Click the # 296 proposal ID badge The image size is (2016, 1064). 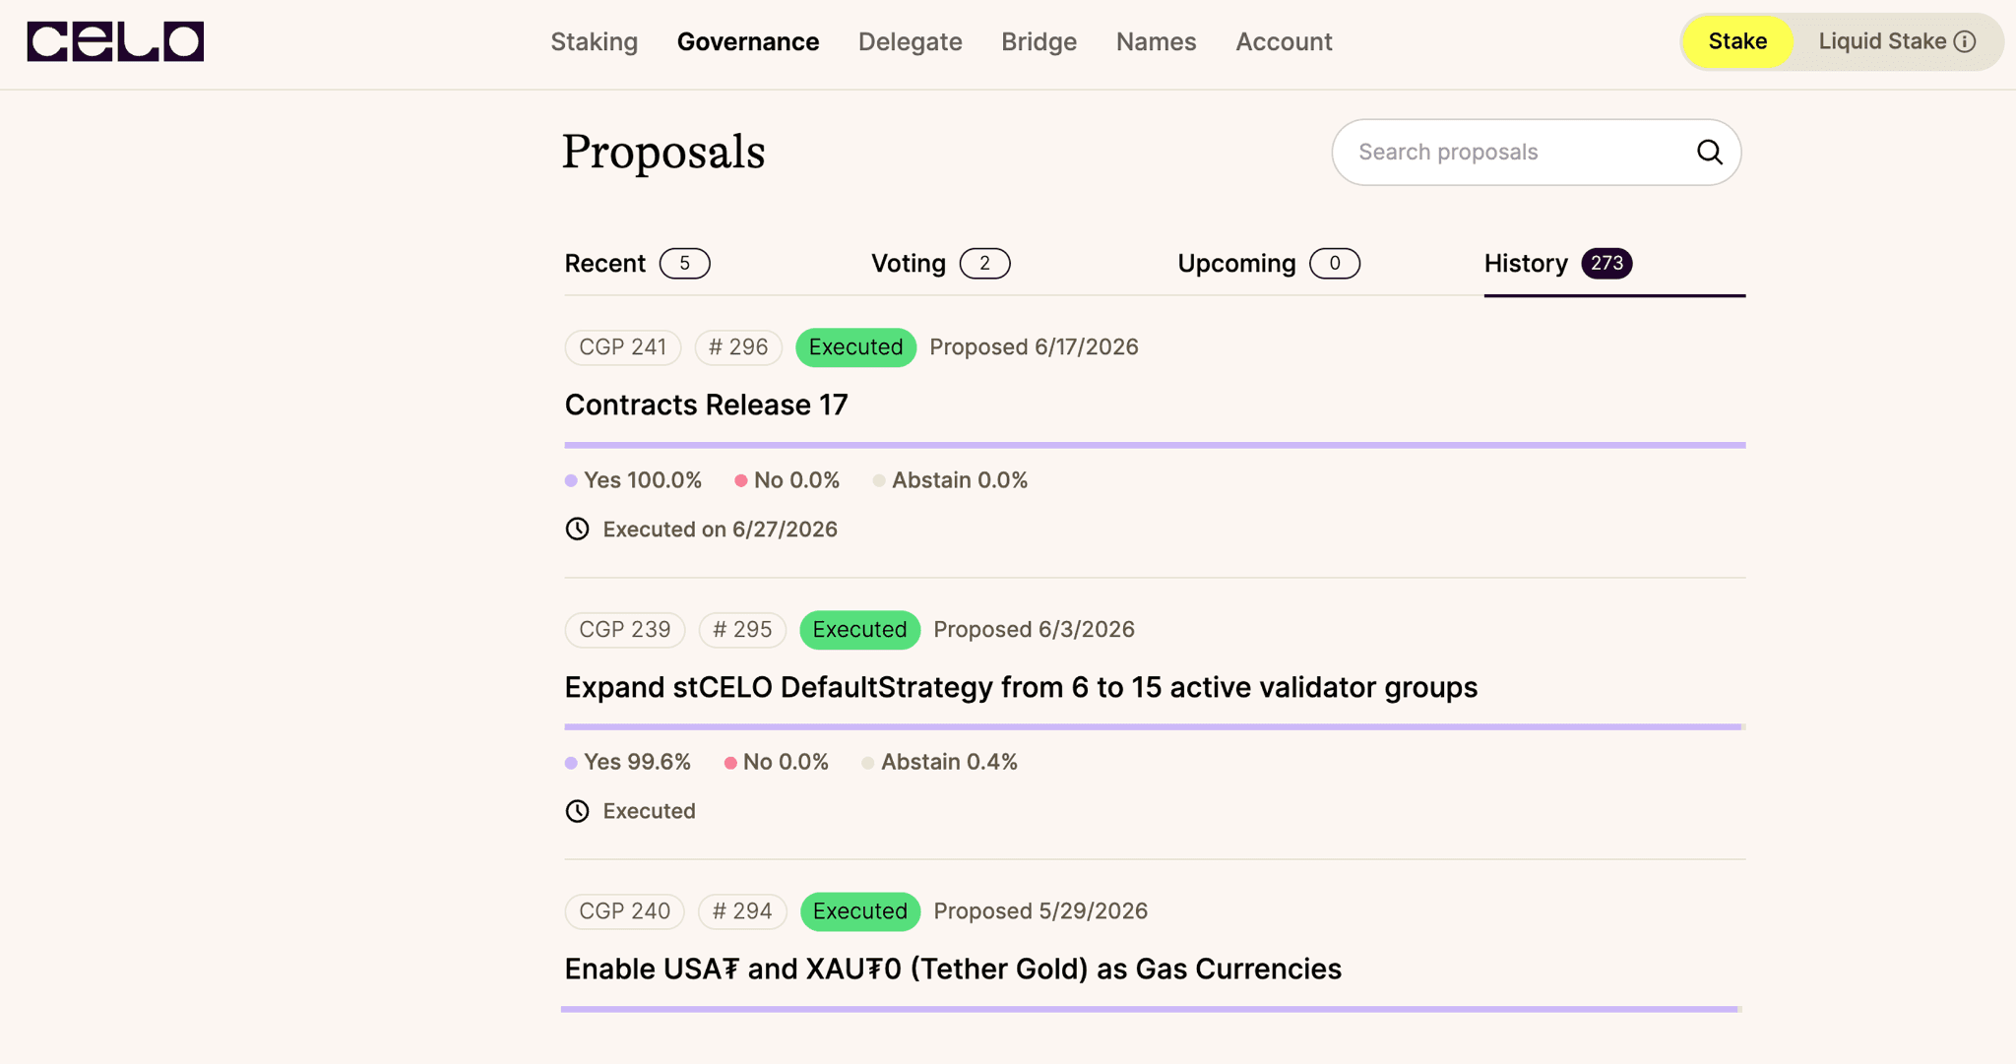738,347
